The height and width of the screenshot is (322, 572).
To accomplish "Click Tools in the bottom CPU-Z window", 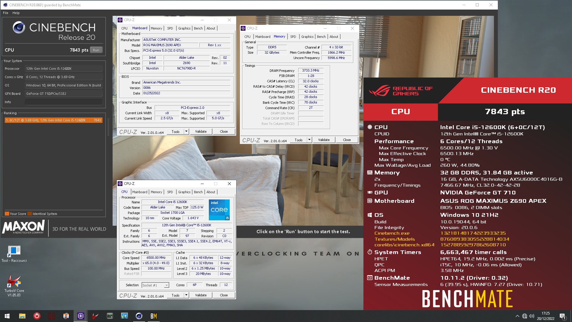I will [x=175, y=295].
